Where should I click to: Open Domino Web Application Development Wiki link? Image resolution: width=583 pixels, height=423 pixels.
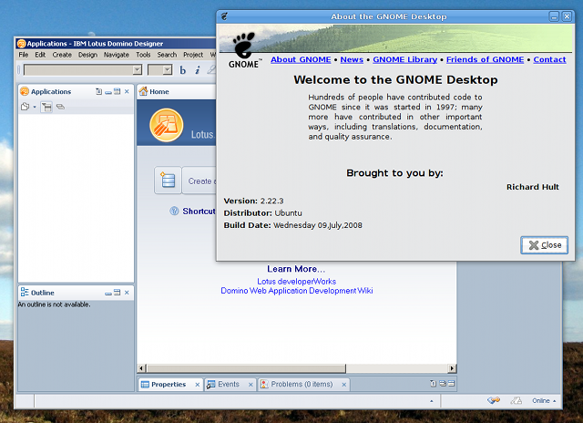pos(297,291)
